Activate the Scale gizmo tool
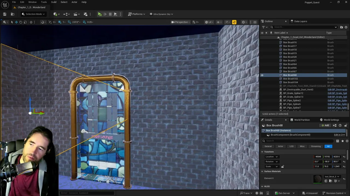 (x=25, y=22)
